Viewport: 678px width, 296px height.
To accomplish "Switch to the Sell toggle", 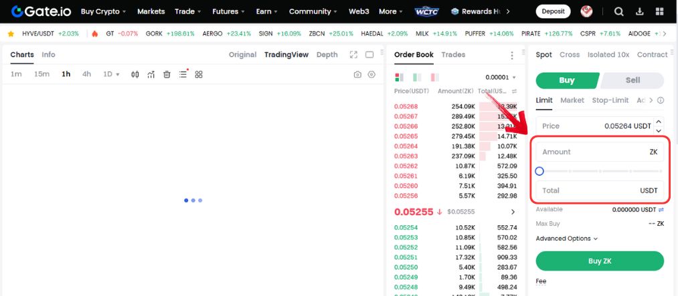I will click(632, 80).
